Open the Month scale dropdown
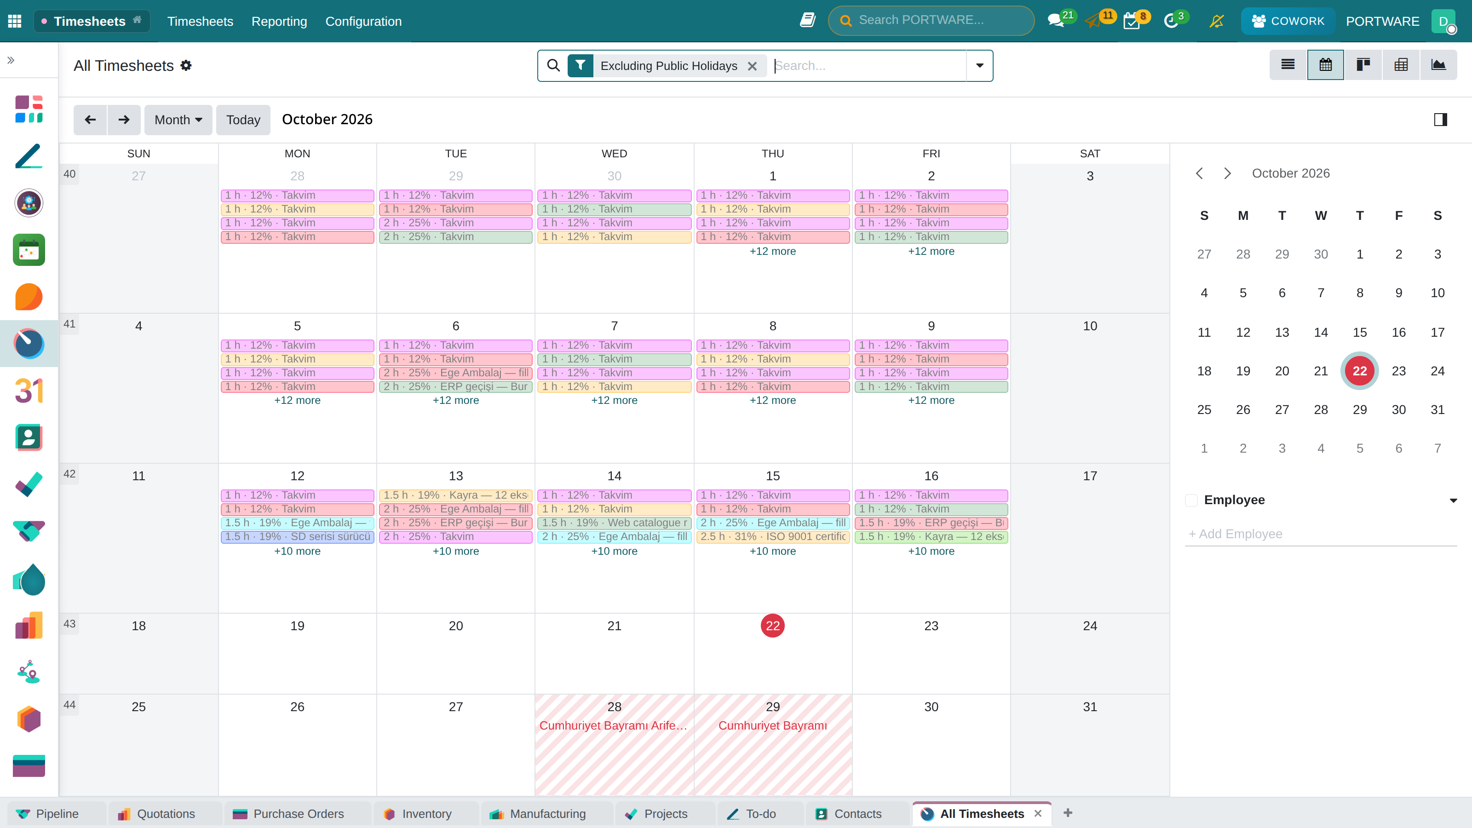Screen dimensions: 1472x828 (178, 120)
